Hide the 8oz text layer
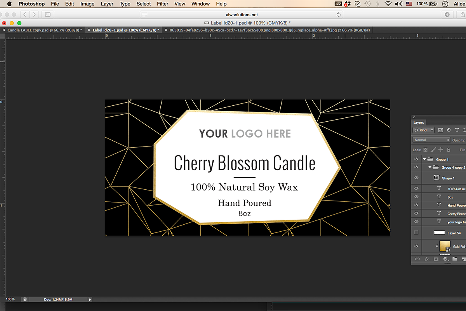466x311 pixels. [x=416, y=197]
